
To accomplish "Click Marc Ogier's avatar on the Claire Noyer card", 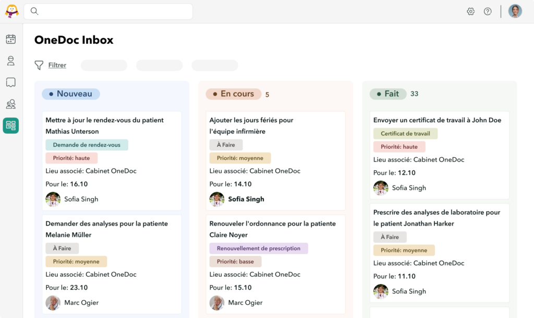I will pyautogui.click(x=217, y=302).
